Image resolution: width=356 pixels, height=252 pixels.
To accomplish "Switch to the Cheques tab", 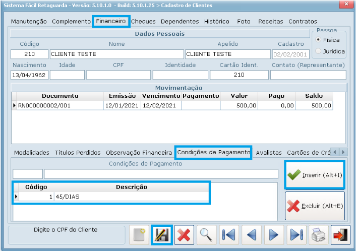I will pyautogui.click(x=144, y=22).
